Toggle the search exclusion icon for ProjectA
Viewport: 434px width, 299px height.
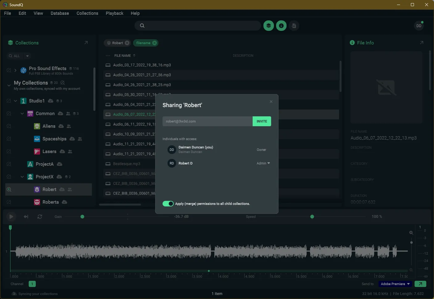click(x=9, y=164)
